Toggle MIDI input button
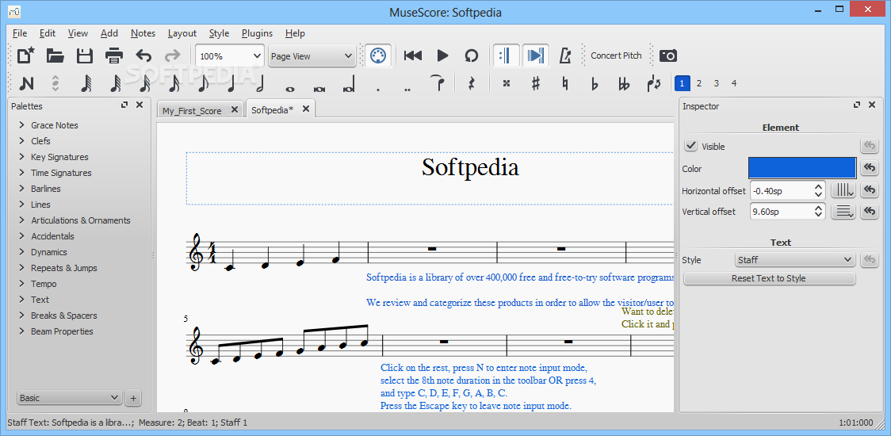 378,55
